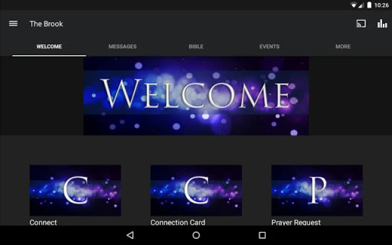This screenshot has width=392, height=245.
Task: Select the Welcome tab
Action: [49, 47]
